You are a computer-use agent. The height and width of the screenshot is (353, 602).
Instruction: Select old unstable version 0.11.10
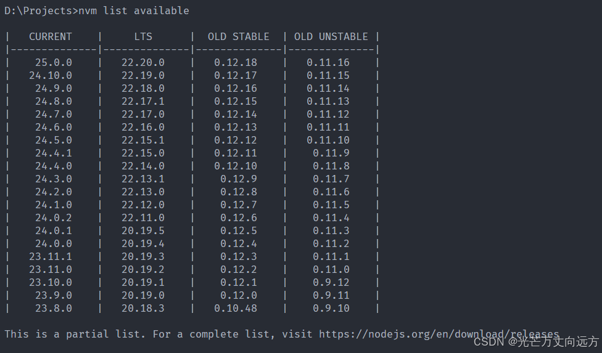[328, 140]
